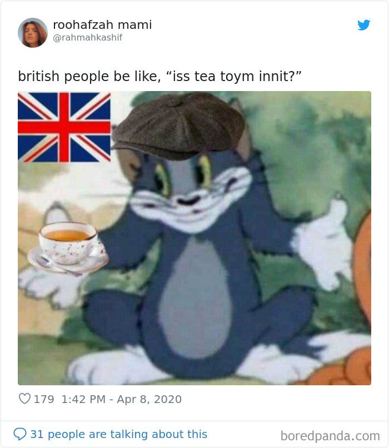Open the 1:42 PM - Apr 8, 2020 timestamp
This screenshot has height=448, width=389.
coord(122,399)
